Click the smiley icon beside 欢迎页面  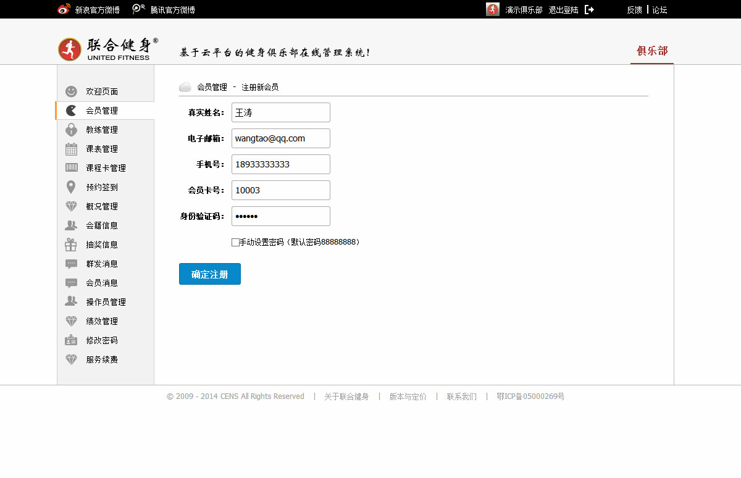pos(71,91)
